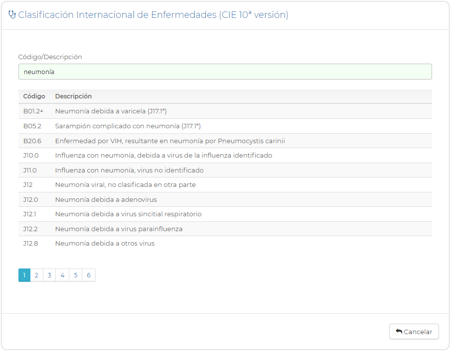This screenshot has width=451, height=352.
Task: Jump to results page 5
Action: pyautogui.click(x=75, y=275)
